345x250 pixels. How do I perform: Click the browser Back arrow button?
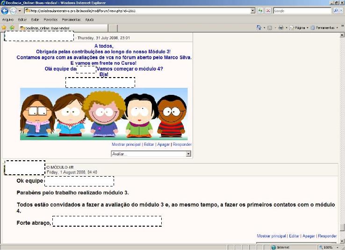(5, 10)
